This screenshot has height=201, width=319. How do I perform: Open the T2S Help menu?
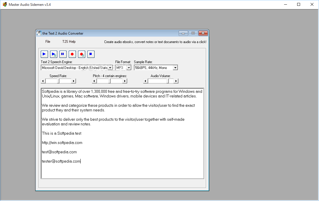click(69, 42)
